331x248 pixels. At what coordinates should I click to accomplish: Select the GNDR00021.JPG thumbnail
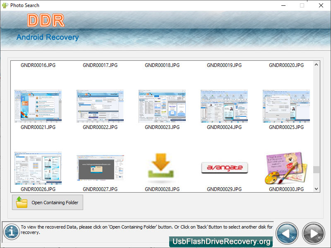pyautogui.click(x=38, y=106)
